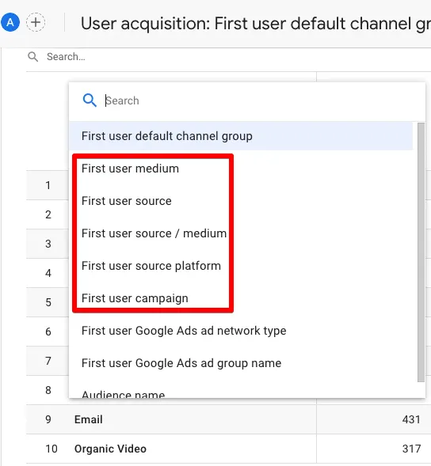This screenshot has width=431, height=466.
Task: Click the table search magnifier icon
Action: (x=32, y=56)
